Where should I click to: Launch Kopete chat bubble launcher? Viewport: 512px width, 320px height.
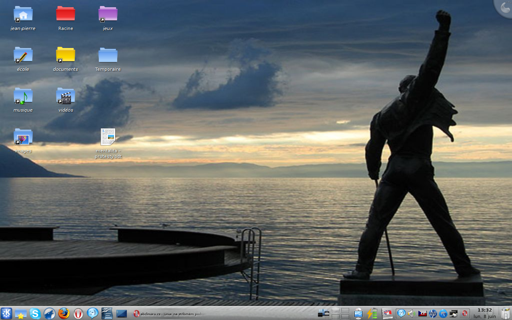93,313
